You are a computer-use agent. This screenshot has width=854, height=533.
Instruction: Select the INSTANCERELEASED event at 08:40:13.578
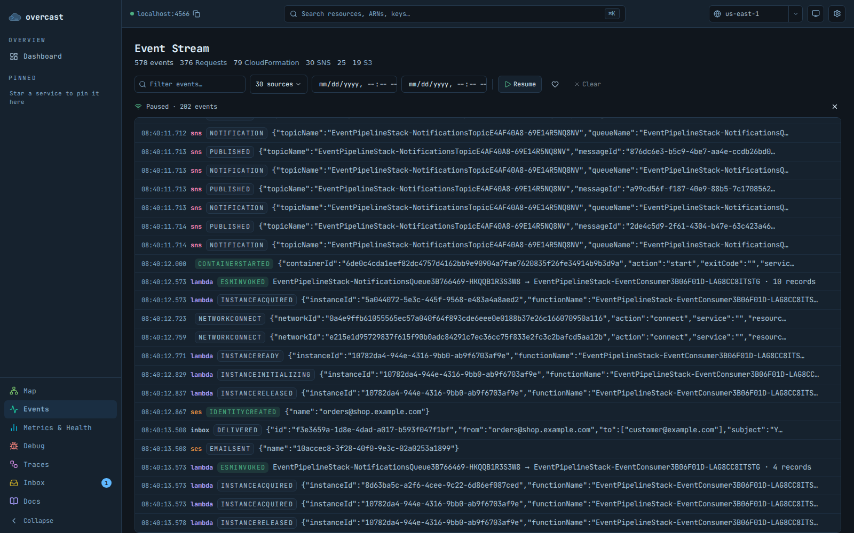coord(487,523)
